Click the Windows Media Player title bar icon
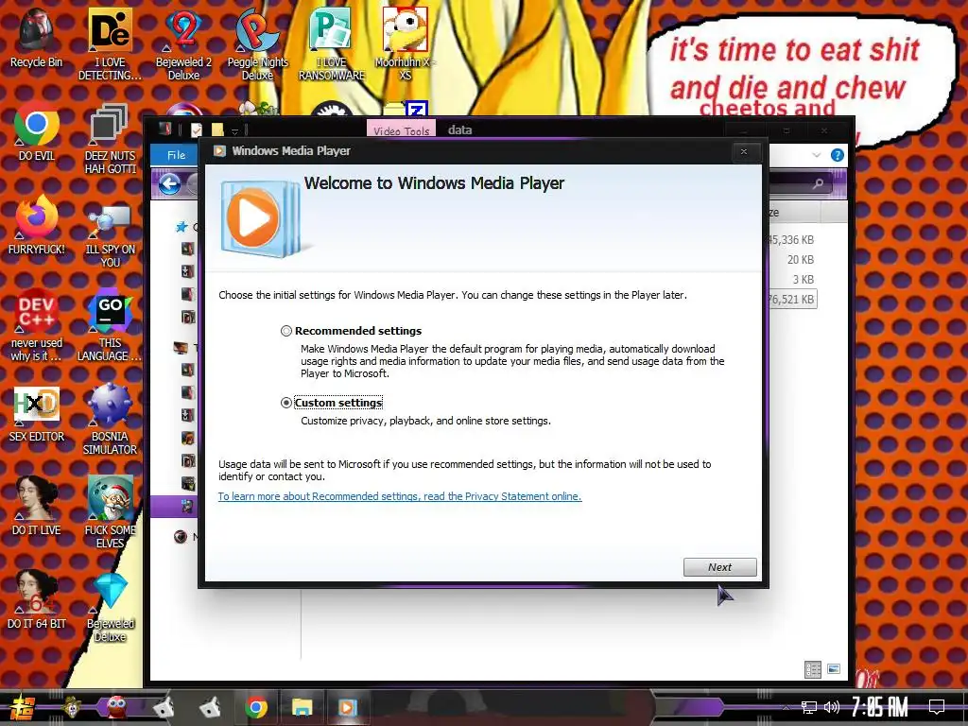The image size is (968, 726). [x=219, y=150]
